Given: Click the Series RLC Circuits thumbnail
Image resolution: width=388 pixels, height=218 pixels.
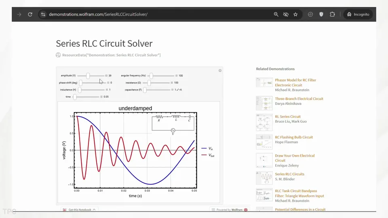Looking at the screenshot, I should click(x=264, y=178).
